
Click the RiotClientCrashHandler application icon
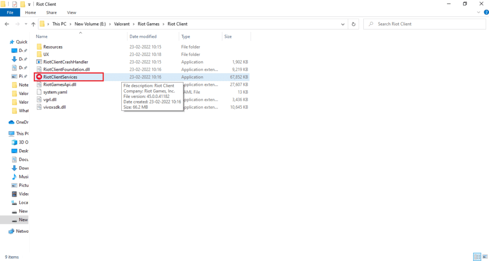point(39,62)
